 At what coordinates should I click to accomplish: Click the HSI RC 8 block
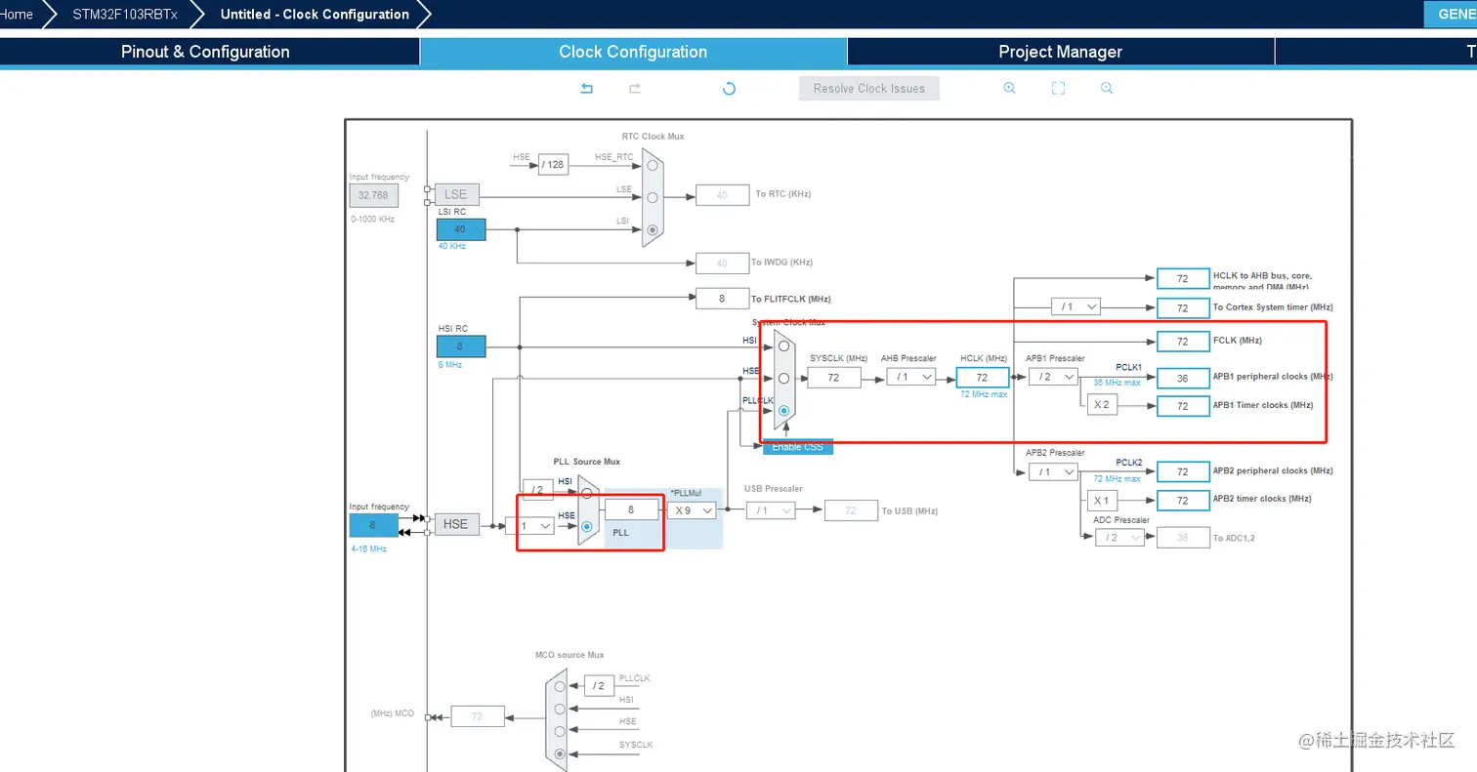click(460, 346)
